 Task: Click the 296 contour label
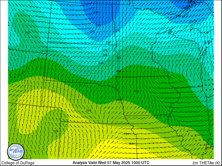[x=105, y=50]
